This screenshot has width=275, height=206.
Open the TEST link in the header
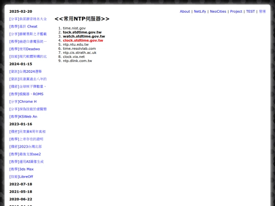(x=250, y=11)
